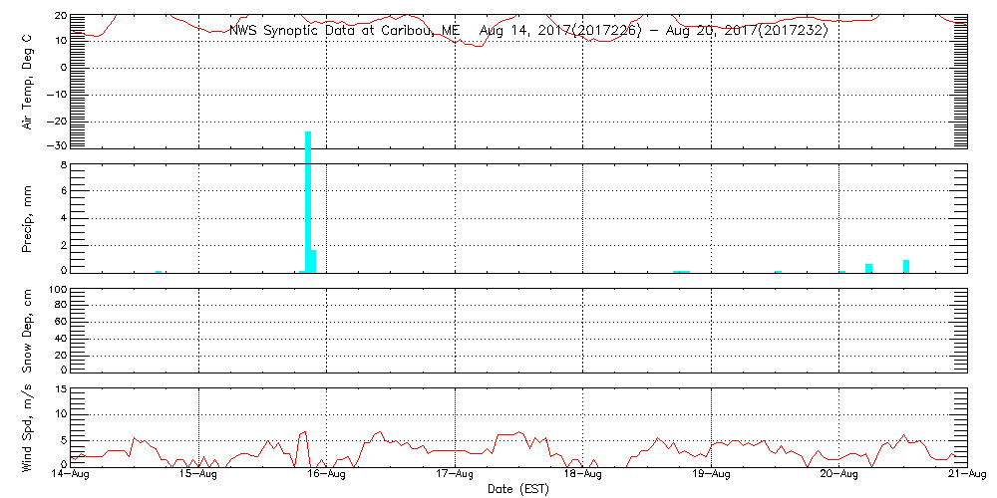Image resolution: width=997 pixels, height=498 pixels.
Task: Click the '6' tick on Precip axis
Action: 63,190
